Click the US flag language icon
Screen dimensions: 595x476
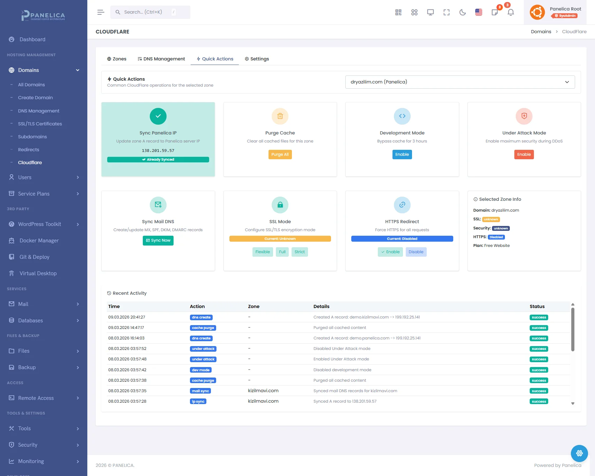click(x=478, y=13)
